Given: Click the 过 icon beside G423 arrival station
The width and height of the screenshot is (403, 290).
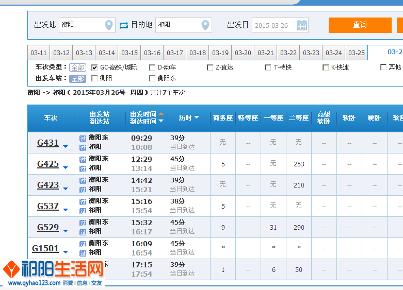Looking at the screenshot, I should [83, 190].
